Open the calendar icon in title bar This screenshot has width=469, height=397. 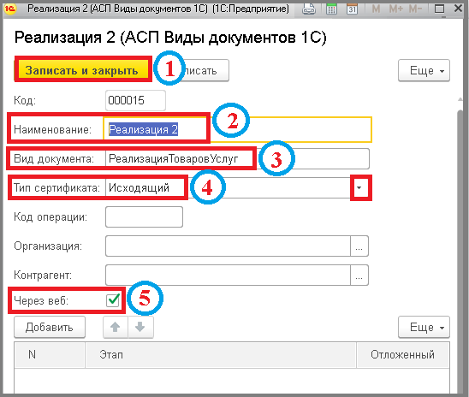click(x=352, y=9)
